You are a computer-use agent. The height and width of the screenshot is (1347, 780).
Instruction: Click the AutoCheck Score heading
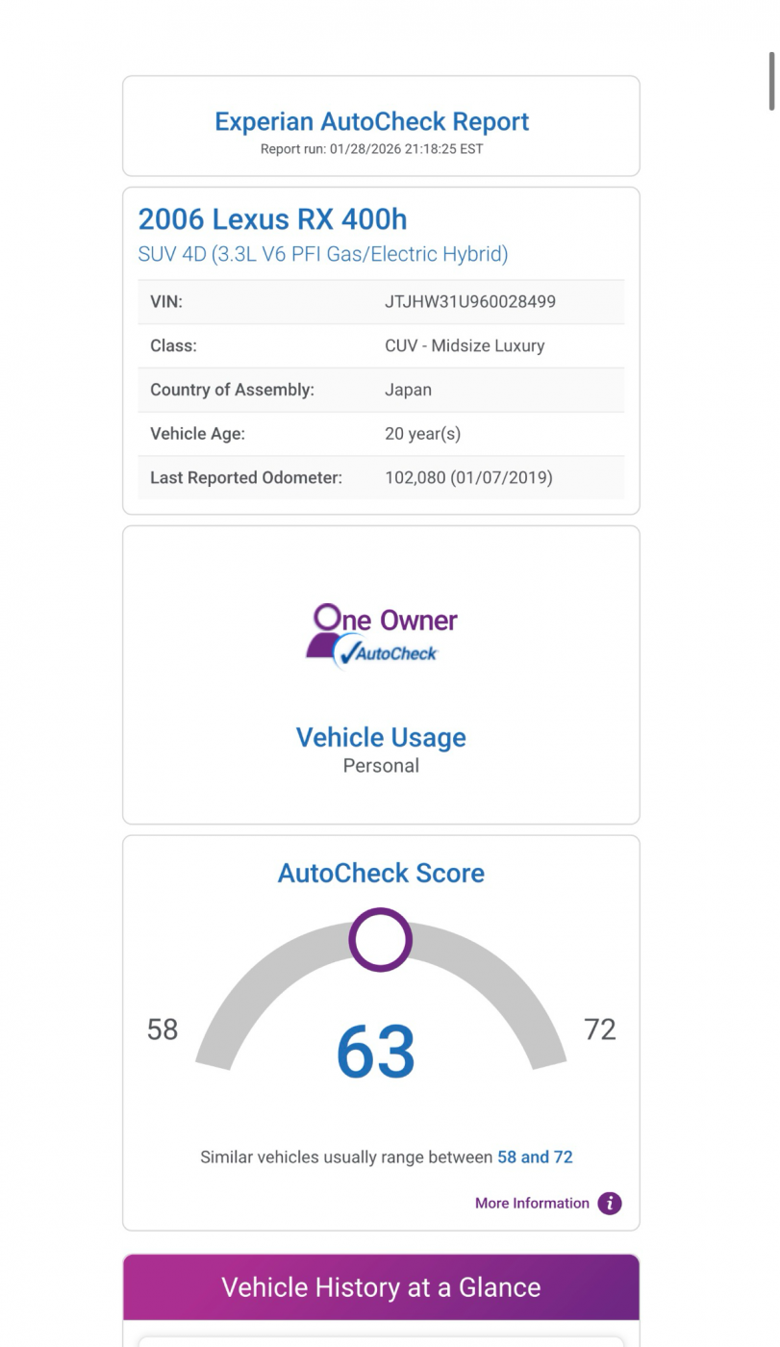coord(381,873)
